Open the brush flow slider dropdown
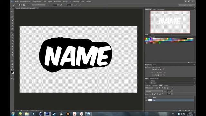This screenshot has height=116, width=206. click(72, 5)
